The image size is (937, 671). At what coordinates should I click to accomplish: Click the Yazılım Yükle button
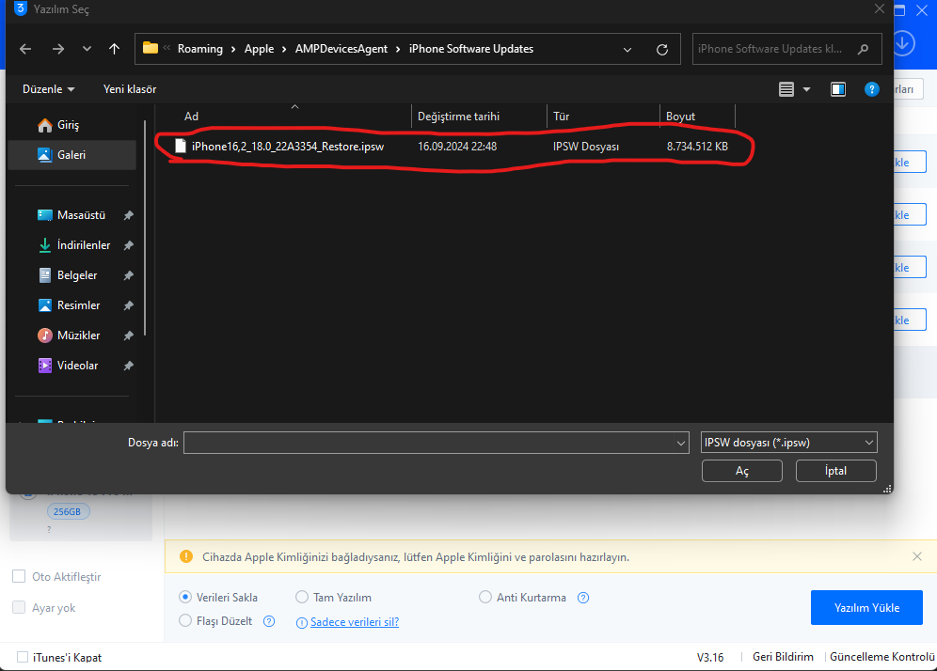coord(866,608)
